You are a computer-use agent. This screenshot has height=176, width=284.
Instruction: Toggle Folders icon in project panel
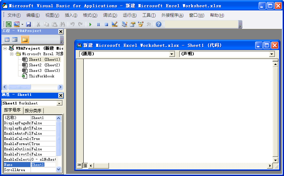click(x=25, y=40)
